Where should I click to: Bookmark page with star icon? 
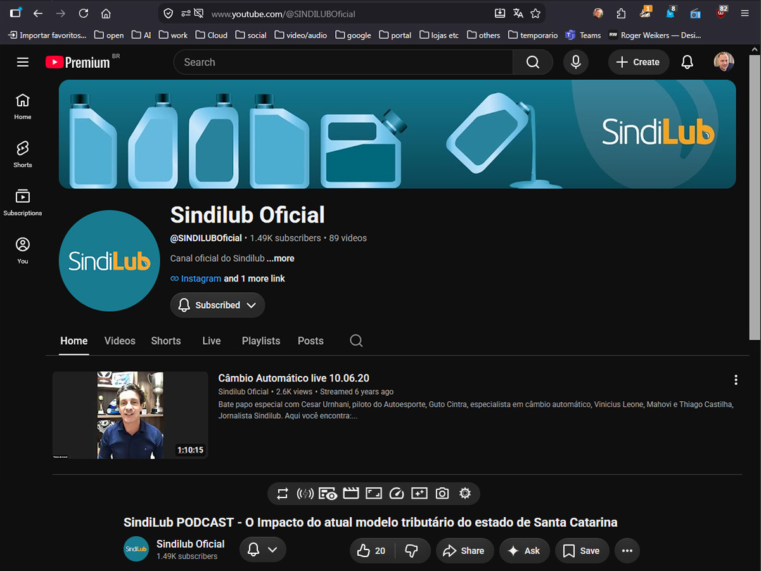click(535, 13)
